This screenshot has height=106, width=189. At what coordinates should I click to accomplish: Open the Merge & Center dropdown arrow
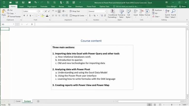click(x=86, y=16)
